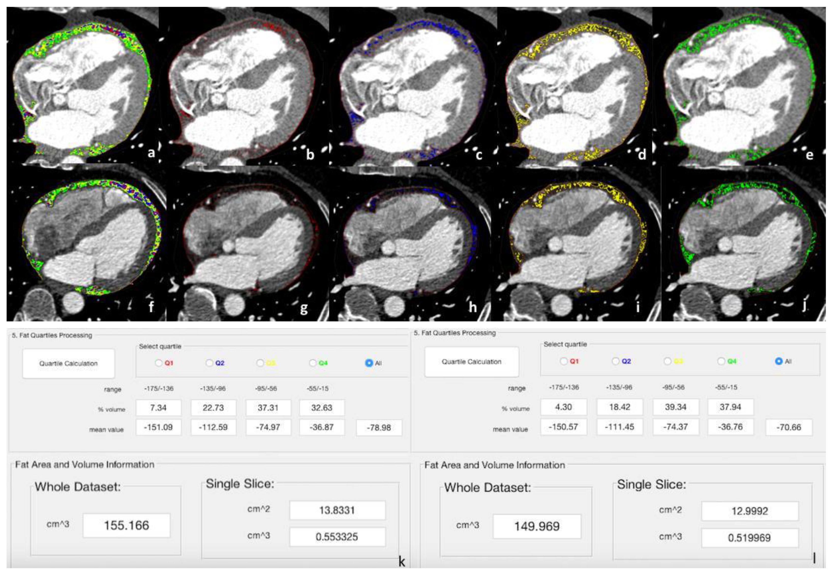Click the 0.519969 single slice volume field
Viewport: 833px width, 574px height.
point(749,538)
